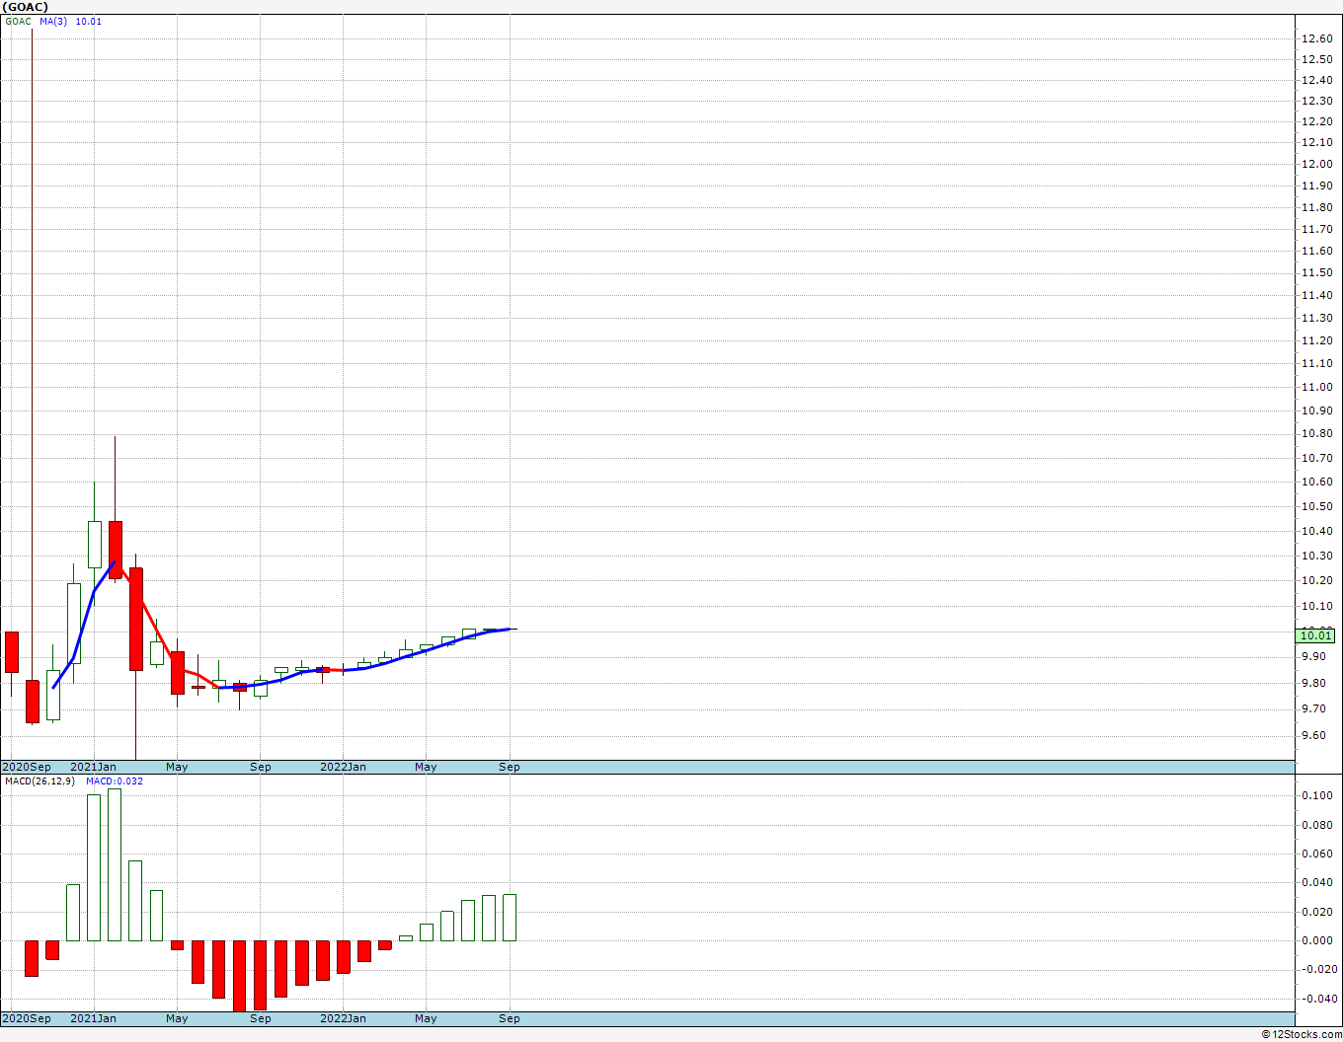The width and height of the screenshot is (1343, 1042).
Task: Click the 12.00 price axis label
Action: [1316, 164]
